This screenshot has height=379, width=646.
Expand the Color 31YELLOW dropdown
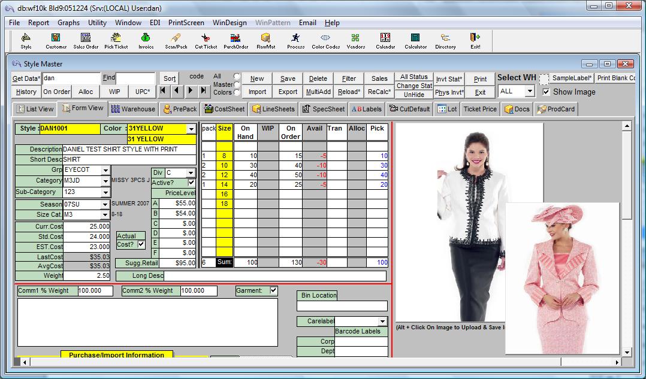(191, 129)
